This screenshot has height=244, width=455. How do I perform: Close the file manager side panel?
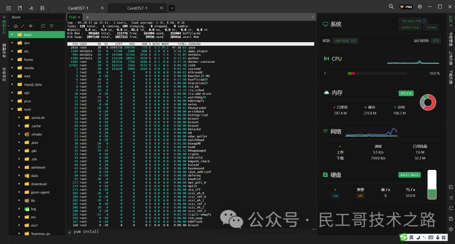coord(4,17)
